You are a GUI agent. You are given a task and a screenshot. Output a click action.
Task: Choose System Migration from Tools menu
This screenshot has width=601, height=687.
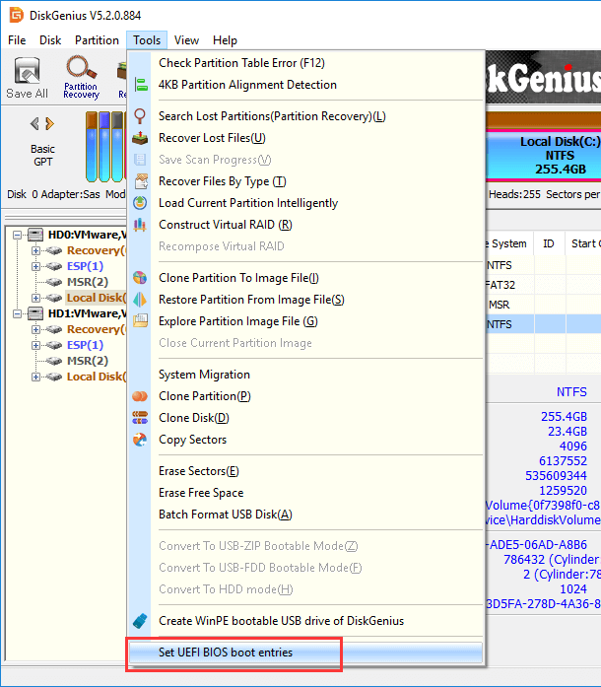(204, 375)
